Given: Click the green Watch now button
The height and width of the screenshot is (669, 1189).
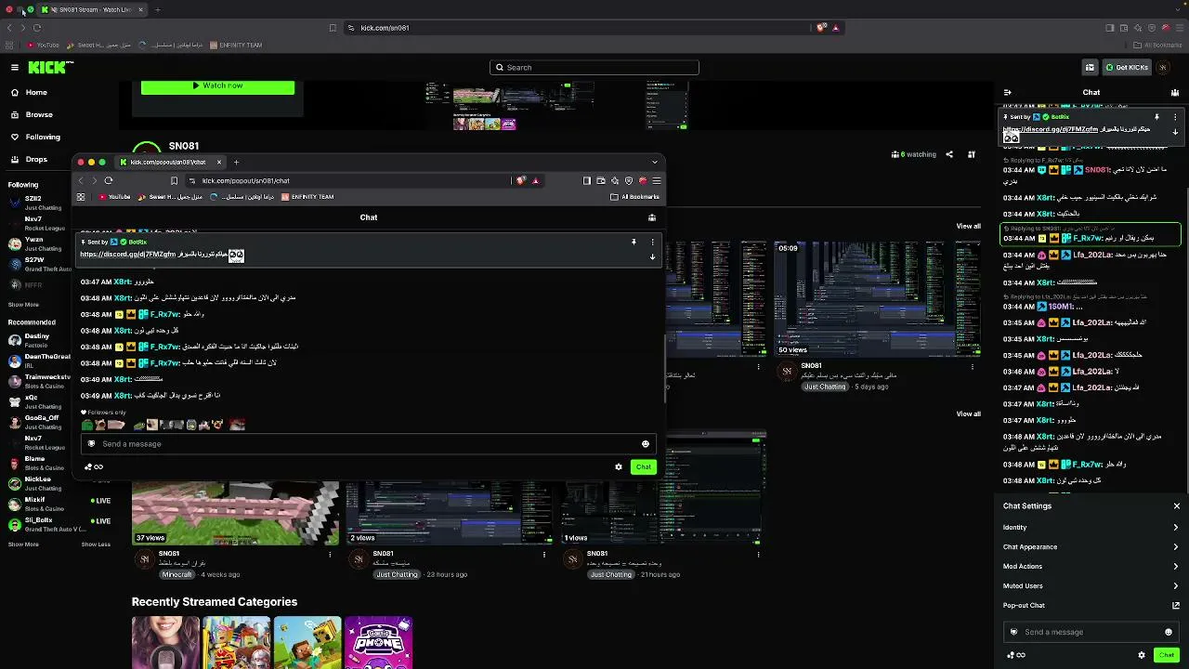Looking at the screenshot, I should tap(217, 85).
